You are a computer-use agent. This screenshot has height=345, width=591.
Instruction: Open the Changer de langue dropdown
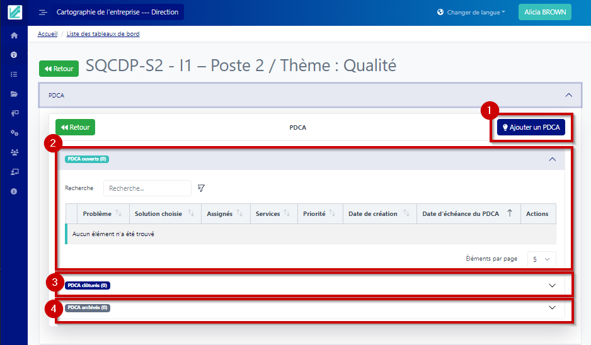point(471,13)
